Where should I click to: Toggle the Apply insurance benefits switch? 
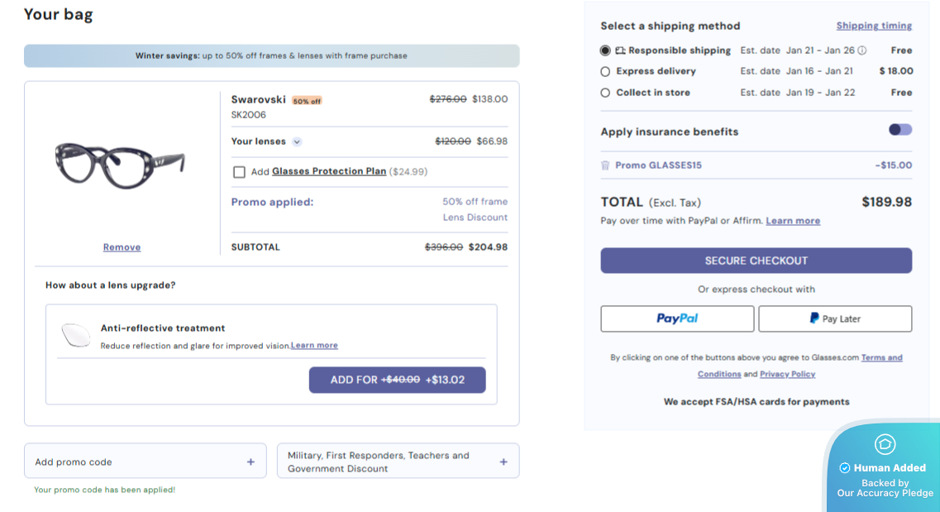click(900, 130)
